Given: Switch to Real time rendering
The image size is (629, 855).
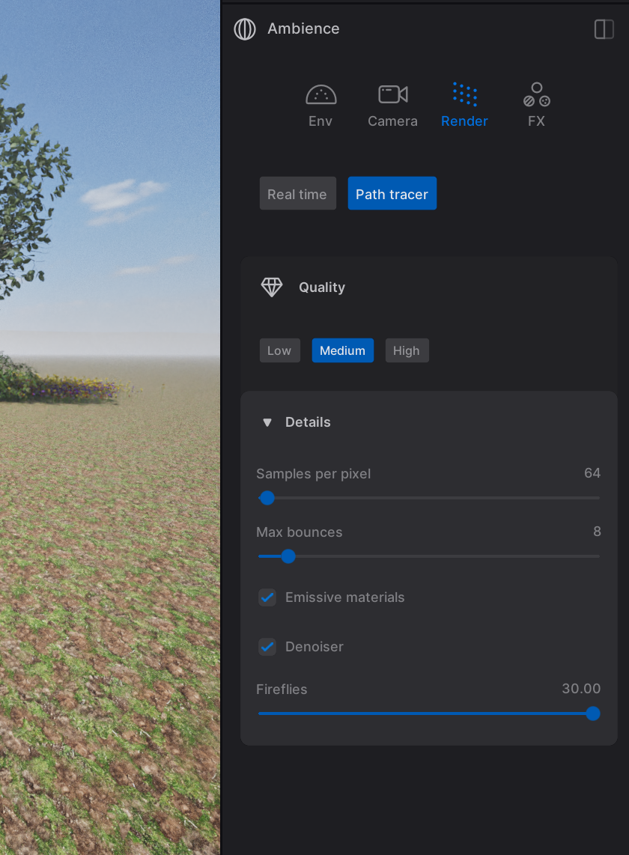Looking at the screenshot, I should click(297, 194).
